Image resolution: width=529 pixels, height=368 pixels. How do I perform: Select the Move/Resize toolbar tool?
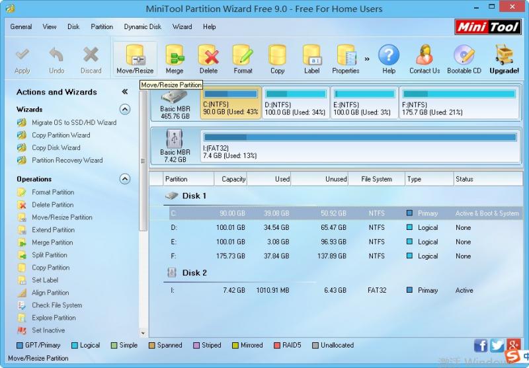[x=135, y=59]
